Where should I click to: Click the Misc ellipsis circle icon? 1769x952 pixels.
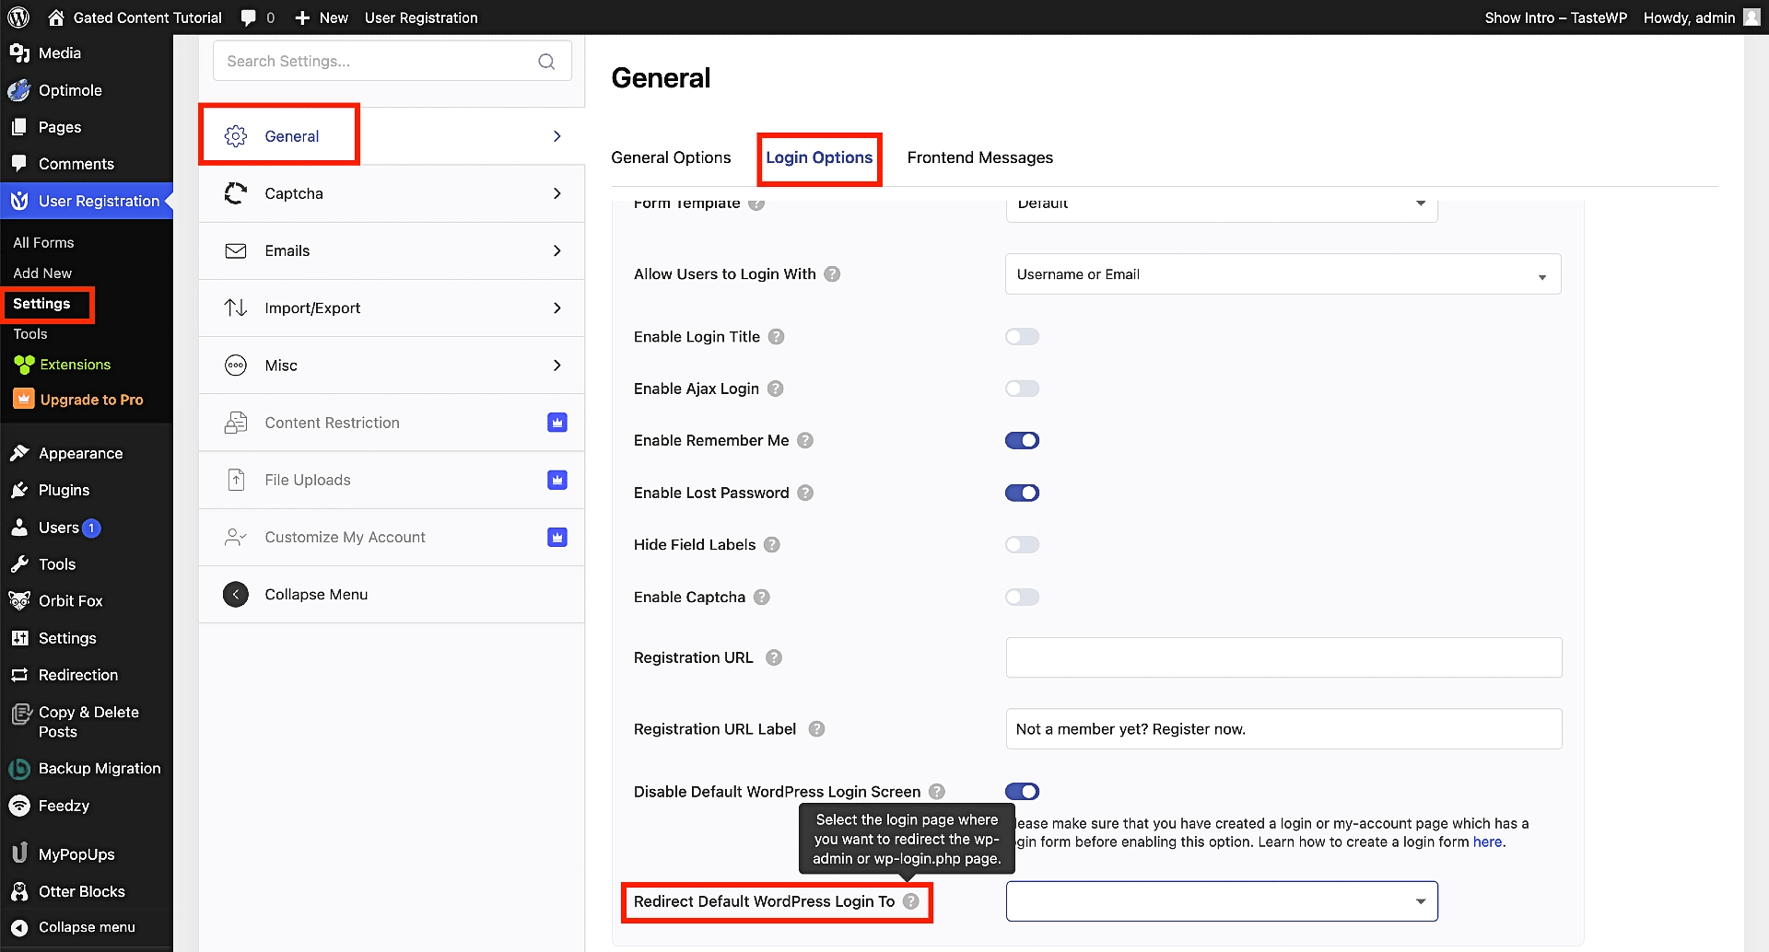click(236, 366)
